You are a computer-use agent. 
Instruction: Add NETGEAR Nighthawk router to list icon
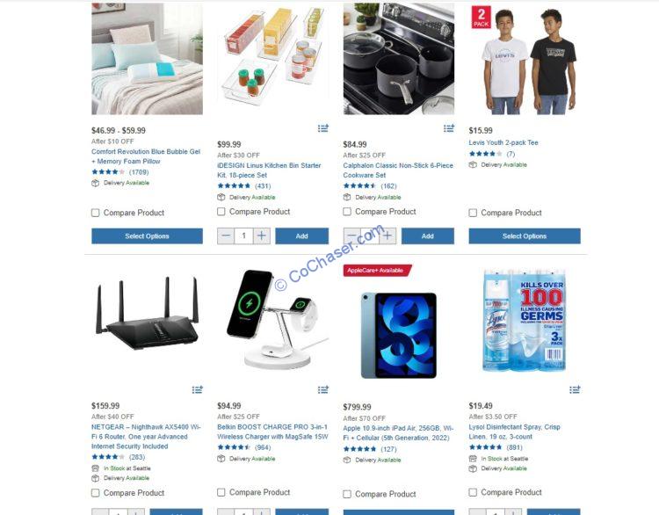(x=197, y=389)
